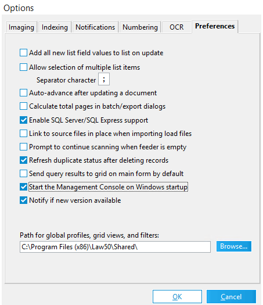Switch to the Imaging tab
Image resolution: width=263 pixels, height=305 pixels.
coord(21,27)
